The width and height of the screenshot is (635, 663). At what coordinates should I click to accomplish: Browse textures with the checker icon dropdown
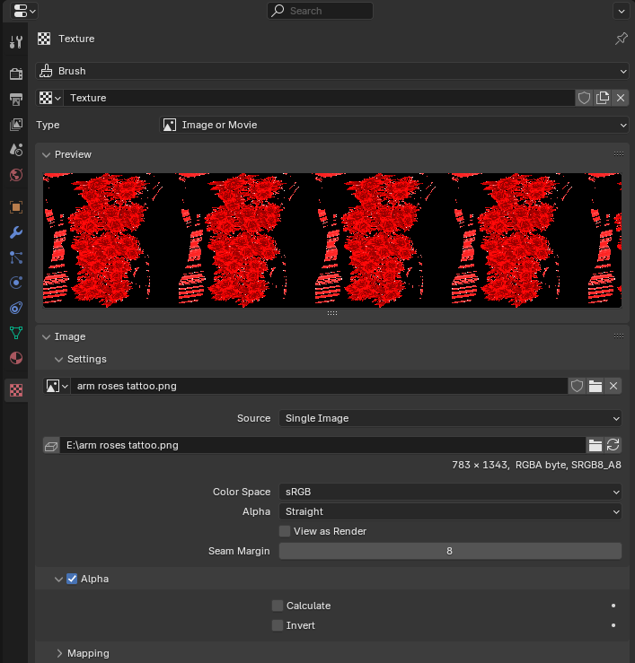coord(49,98)
